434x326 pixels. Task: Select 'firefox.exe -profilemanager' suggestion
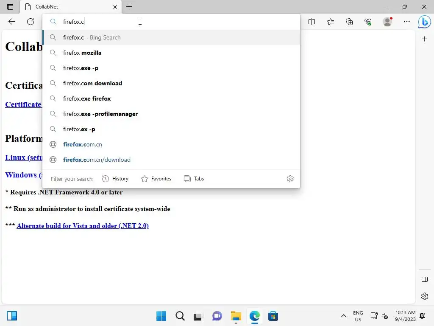point(171,114)
